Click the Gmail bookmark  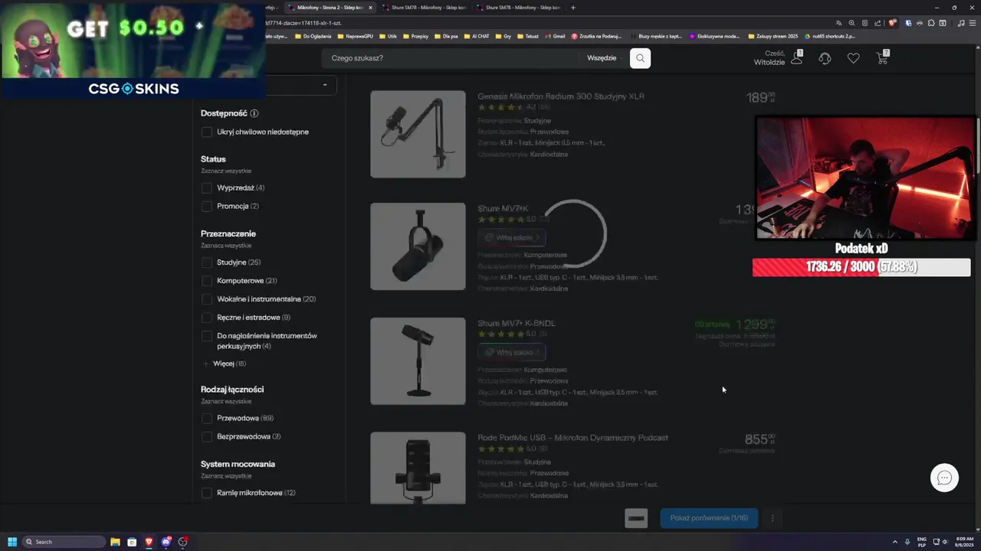tap(555, 36)
